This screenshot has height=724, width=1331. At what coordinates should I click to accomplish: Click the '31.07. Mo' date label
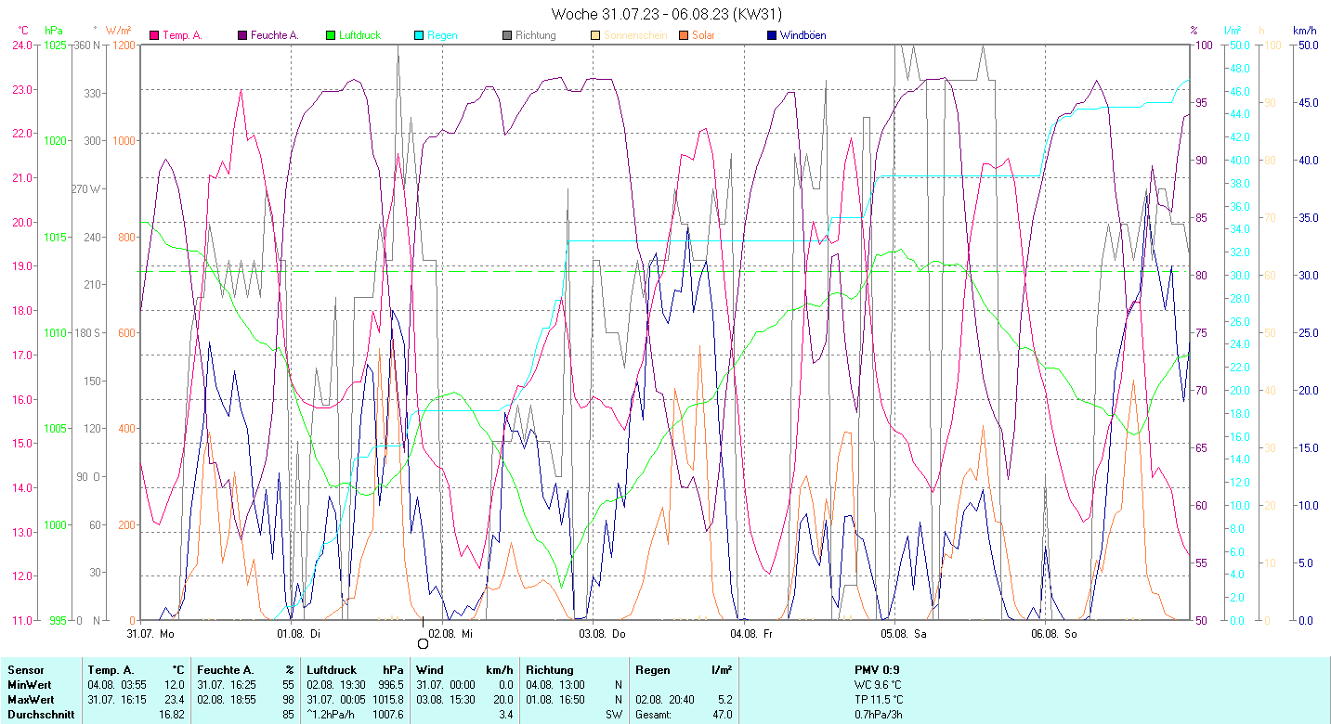coord(150,634)
